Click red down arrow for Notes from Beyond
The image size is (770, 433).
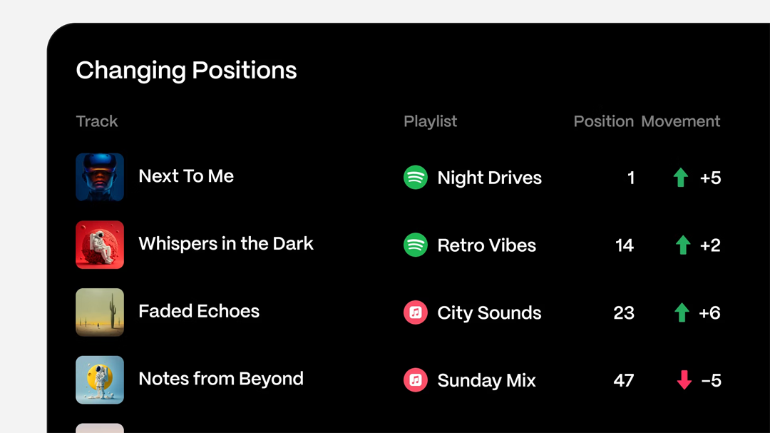coord(684,380)
